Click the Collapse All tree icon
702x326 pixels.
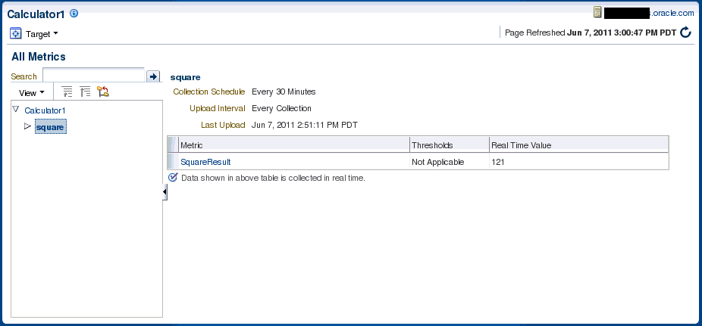[85, 92]
